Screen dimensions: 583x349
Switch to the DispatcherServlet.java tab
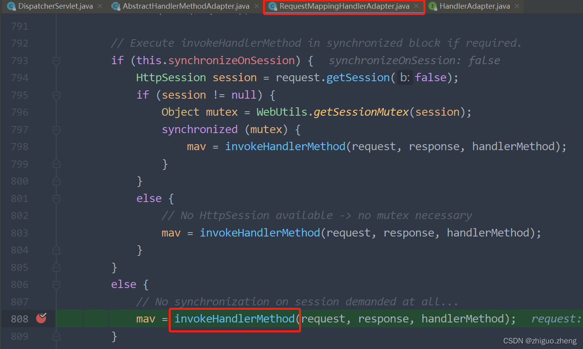click(x=55, y=6)
